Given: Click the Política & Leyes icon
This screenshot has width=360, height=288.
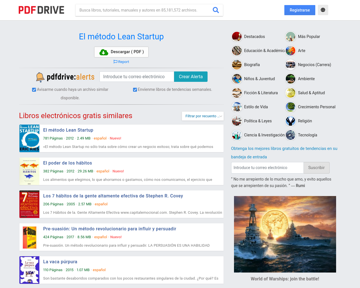Looking at the screenshot, I should [x=237, y=121].
